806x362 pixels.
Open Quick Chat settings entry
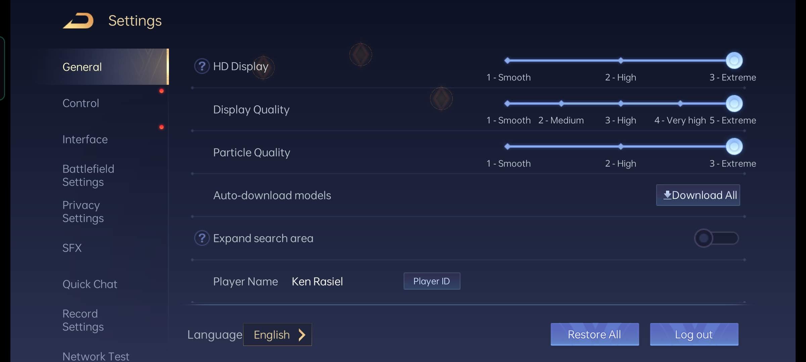(90, 284)
